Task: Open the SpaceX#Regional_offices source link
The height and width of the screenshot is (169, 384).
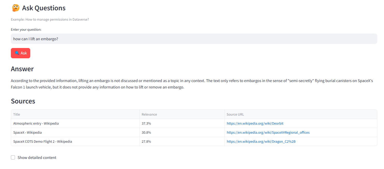Action: pyautogui.click(x=268, y=133)
